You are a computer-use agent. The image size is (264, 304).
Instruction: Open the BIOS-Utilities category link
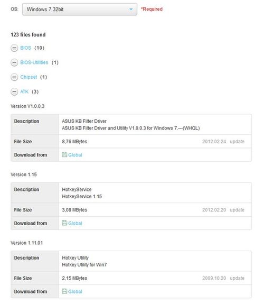coord(34,62)
